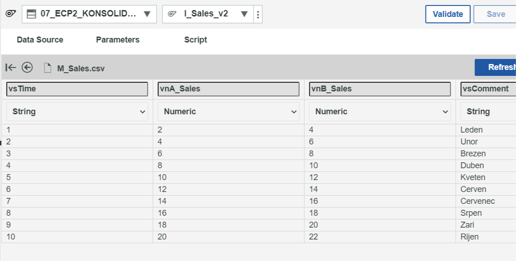
Task: Open the vsTime String type dropdown
Action: 77,112
